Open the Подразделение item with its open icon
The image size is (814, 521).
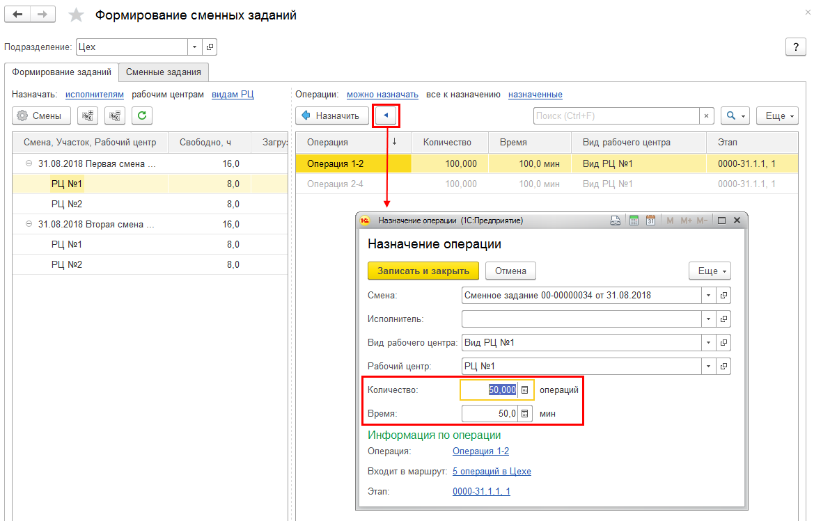[210, 47]
